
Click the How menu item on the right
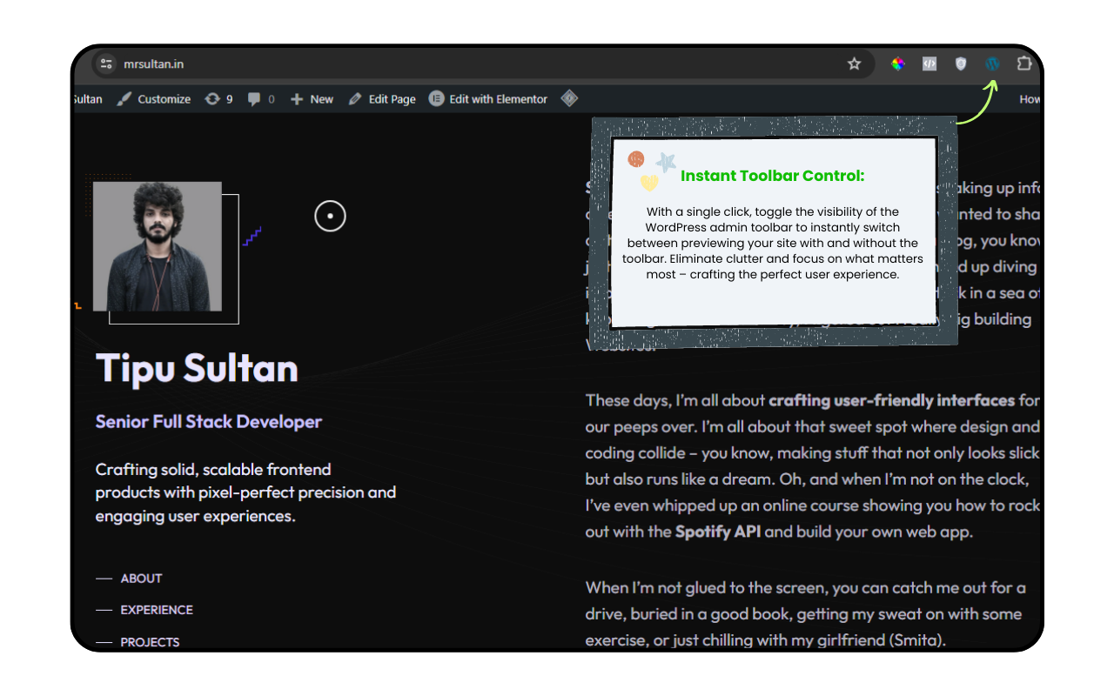pyautogui.click(x=1030, y=98)
